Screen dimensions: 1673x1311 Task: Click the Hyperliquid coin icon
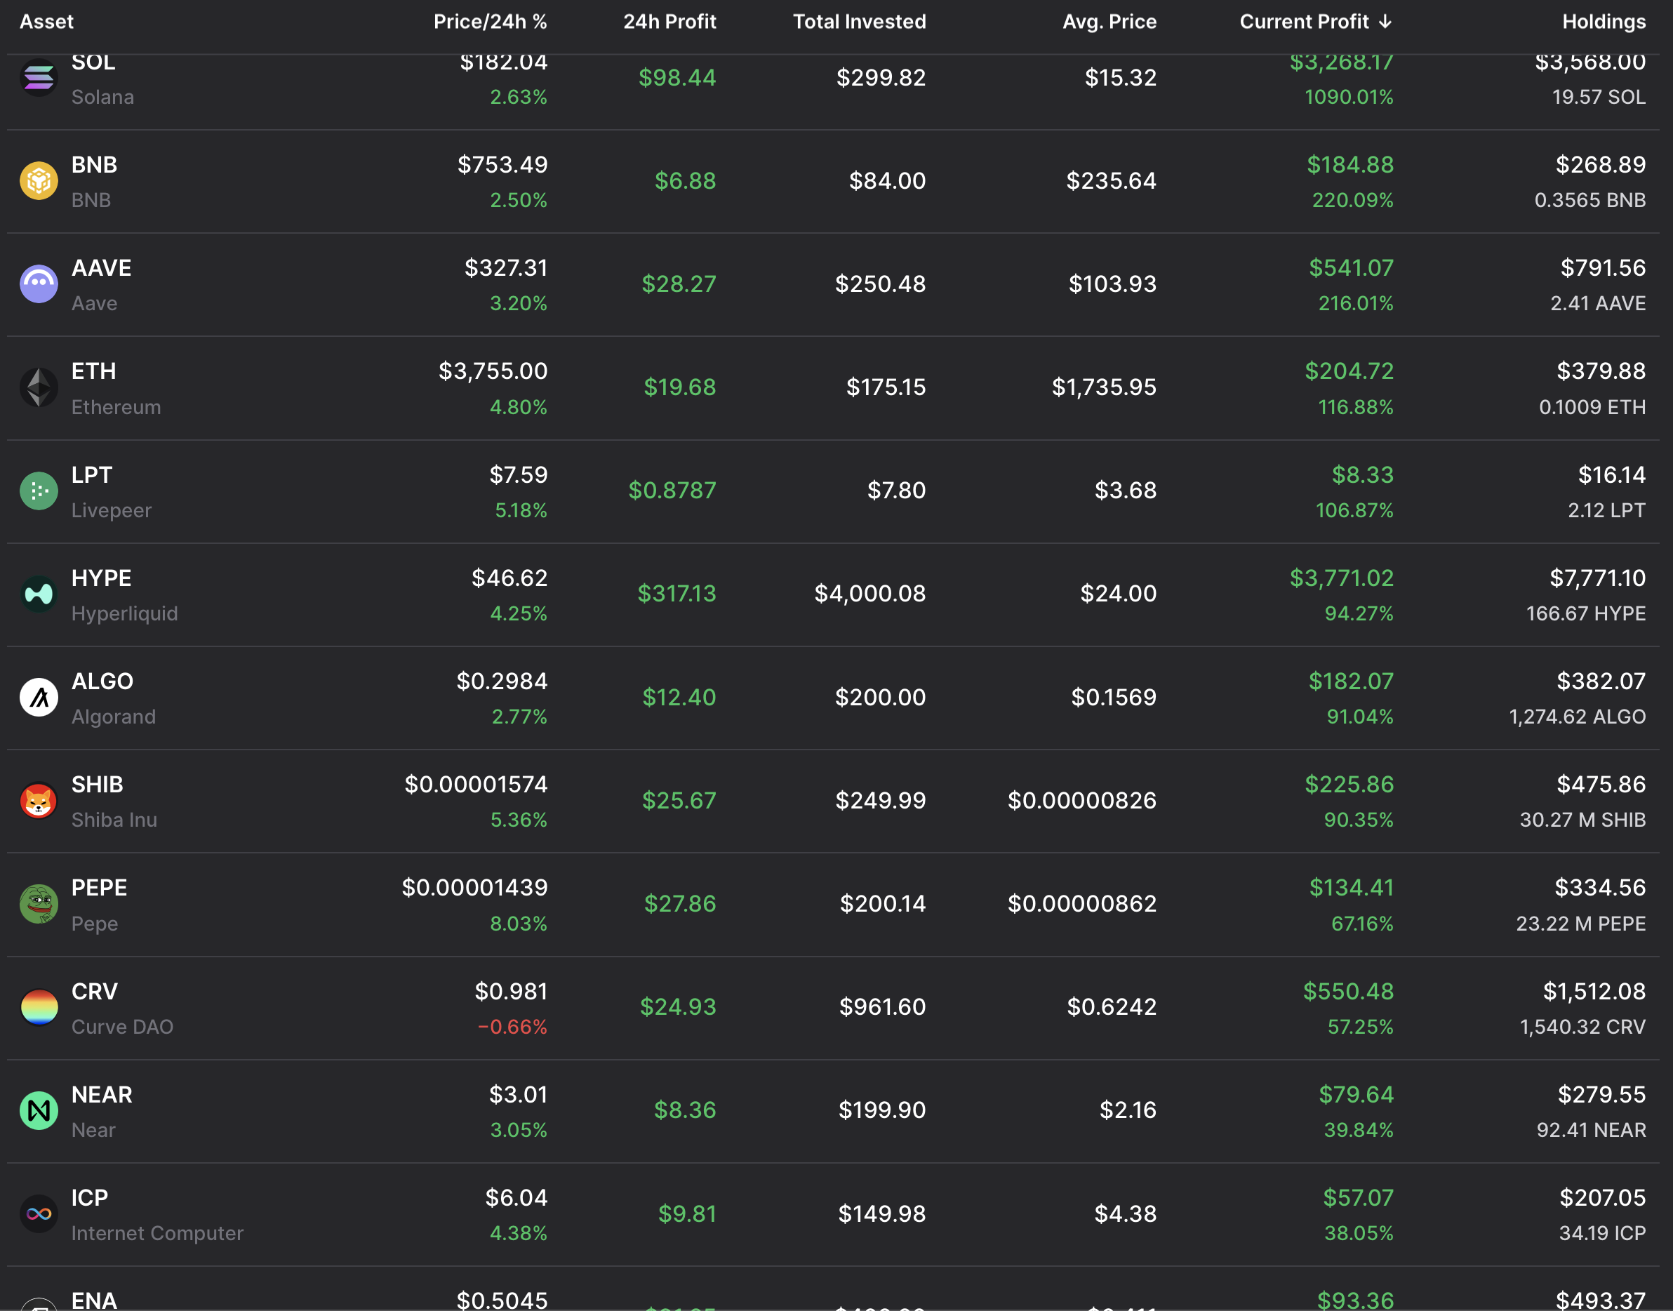[x=39, y=594]
